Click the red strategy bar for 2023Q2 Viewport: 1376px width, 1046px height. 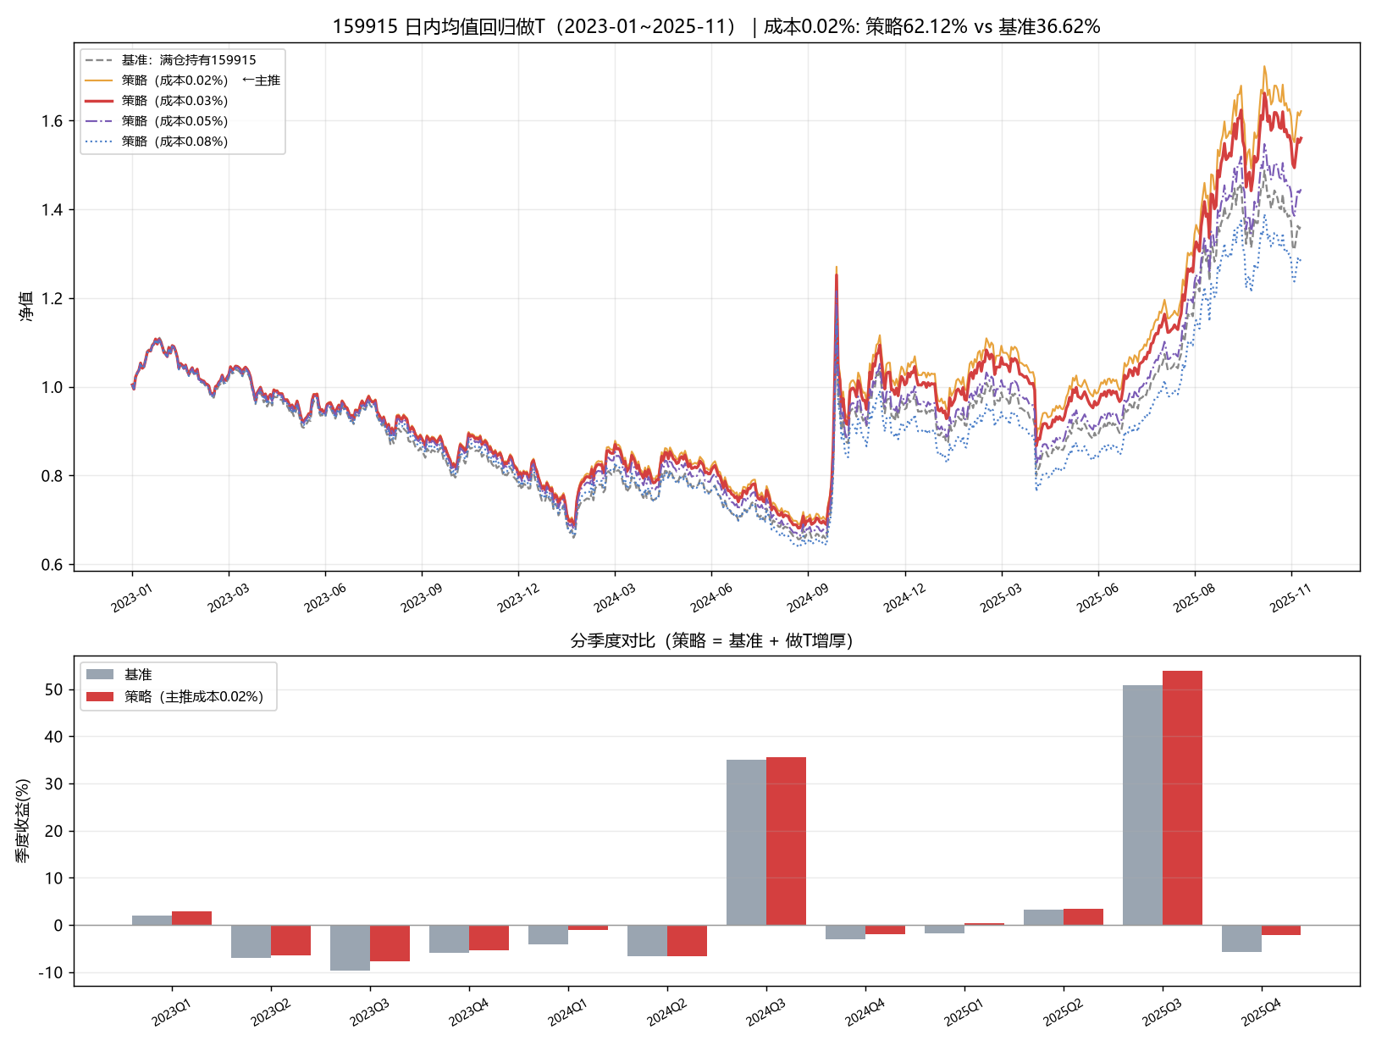(x=290, y=940)
